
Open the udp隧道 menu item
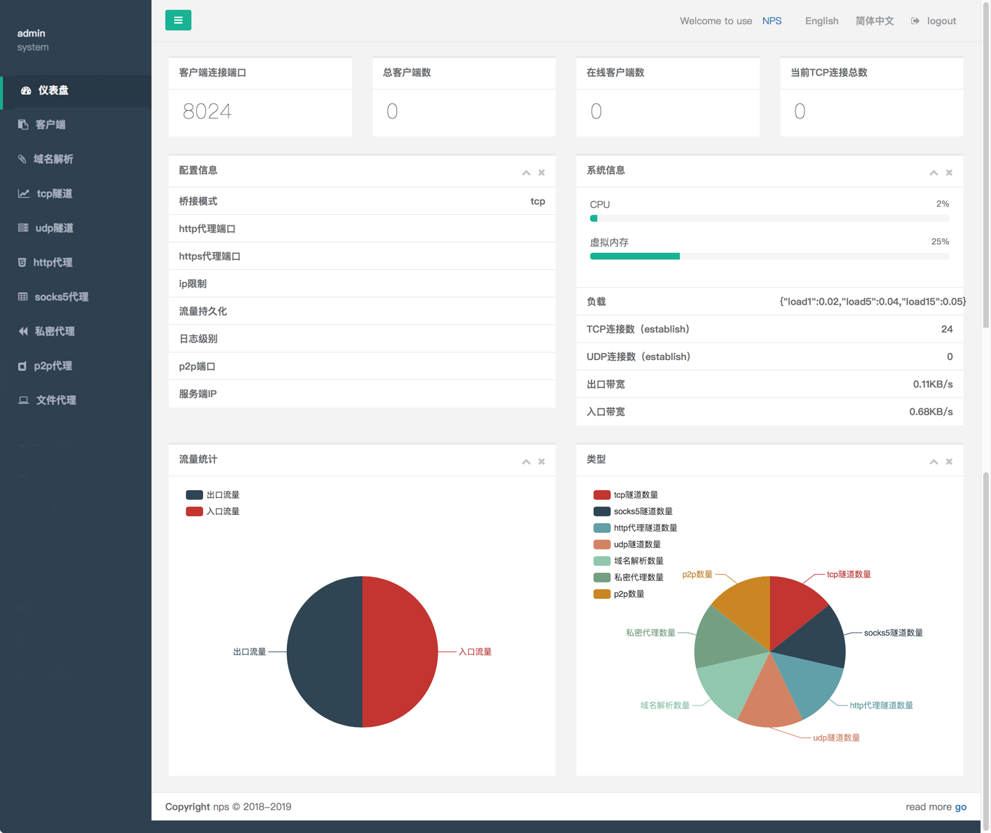coord(54,228)
